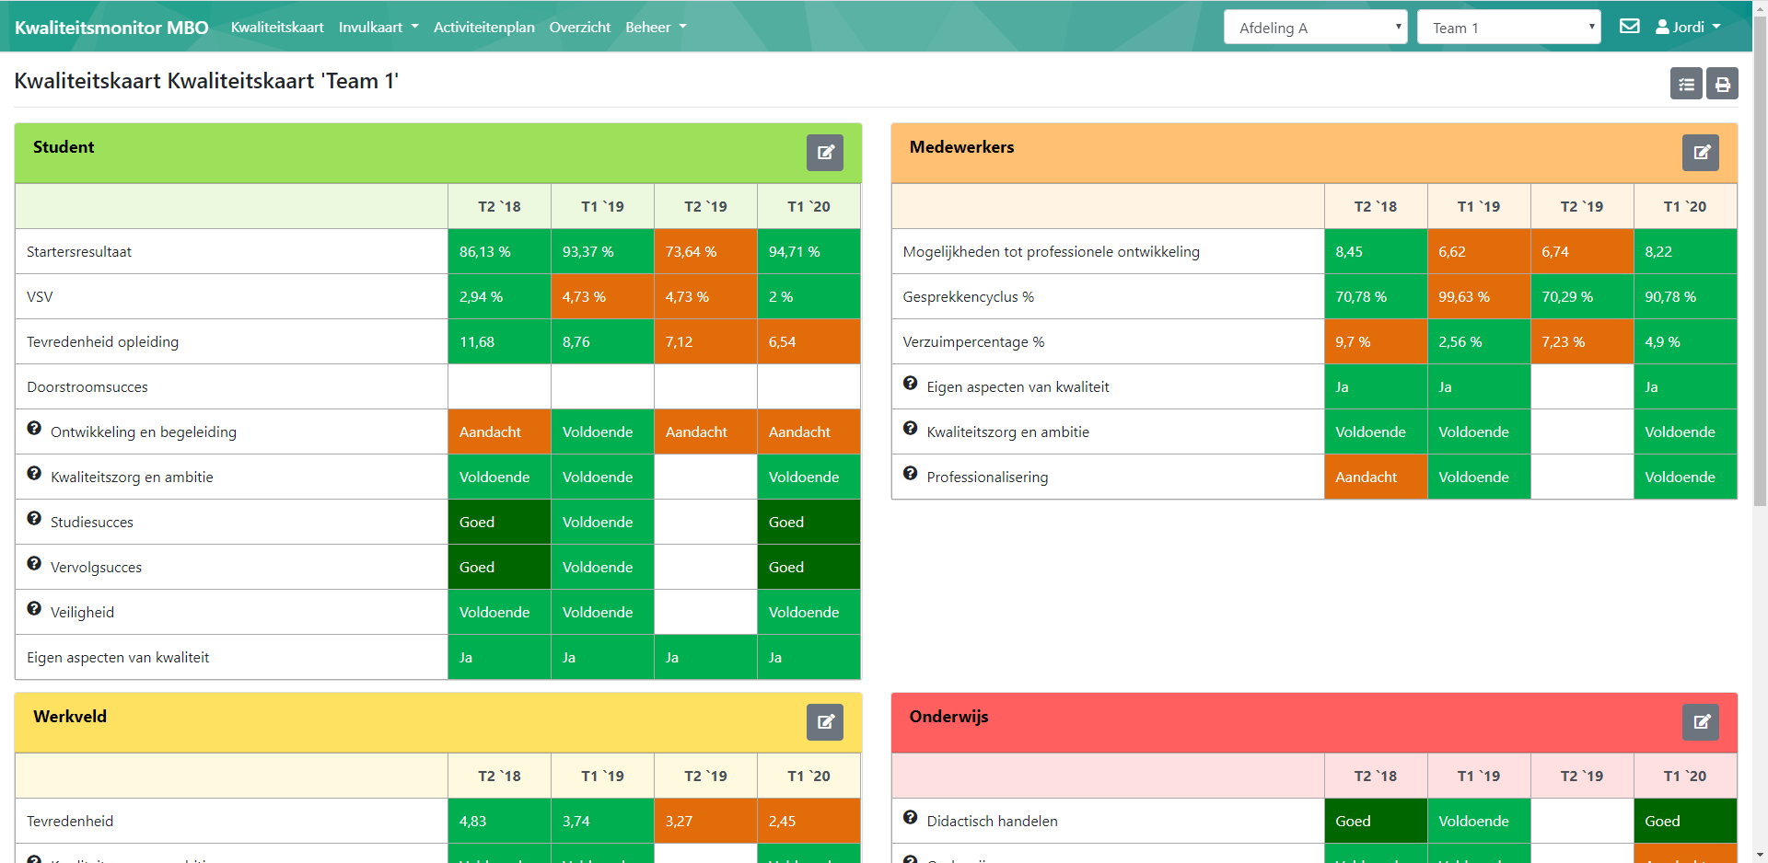Click help icon beside Professionalisering
The width and height of the screenshot is (1768, 863).
click(x=910, y=474)
